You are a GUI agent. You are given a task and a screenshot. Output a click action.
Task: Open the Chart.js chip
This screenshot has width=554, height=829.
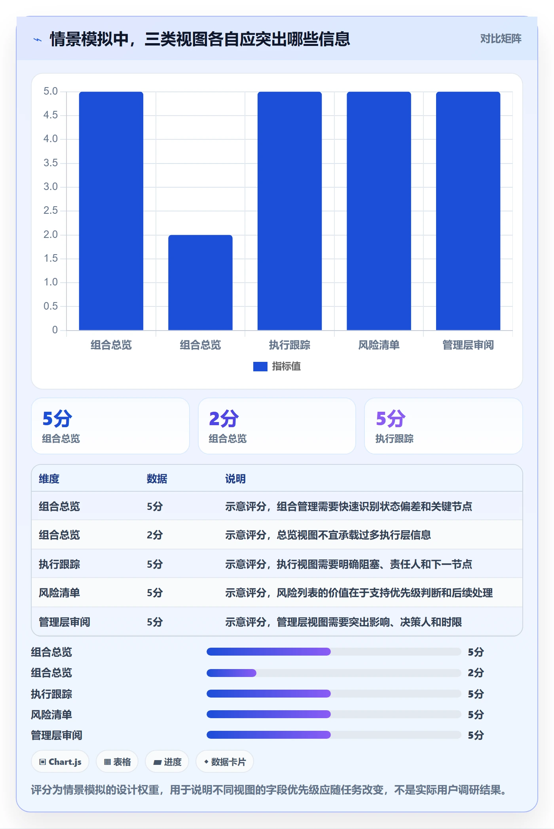coord(60,762)
